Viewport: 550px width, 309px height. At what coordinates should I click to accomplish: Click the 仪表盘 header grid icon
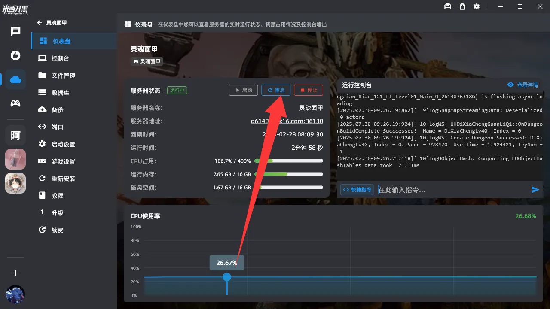(x=128, y=24)
